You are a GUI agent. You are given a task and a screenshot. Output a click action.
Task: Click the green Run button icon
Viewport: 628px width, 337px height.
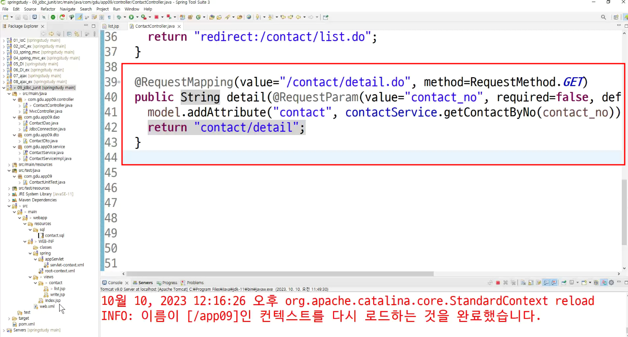point(131,17)
